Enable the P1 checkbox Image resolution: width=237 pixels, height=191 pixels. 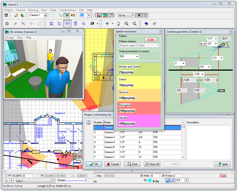(x=6, y=175)
